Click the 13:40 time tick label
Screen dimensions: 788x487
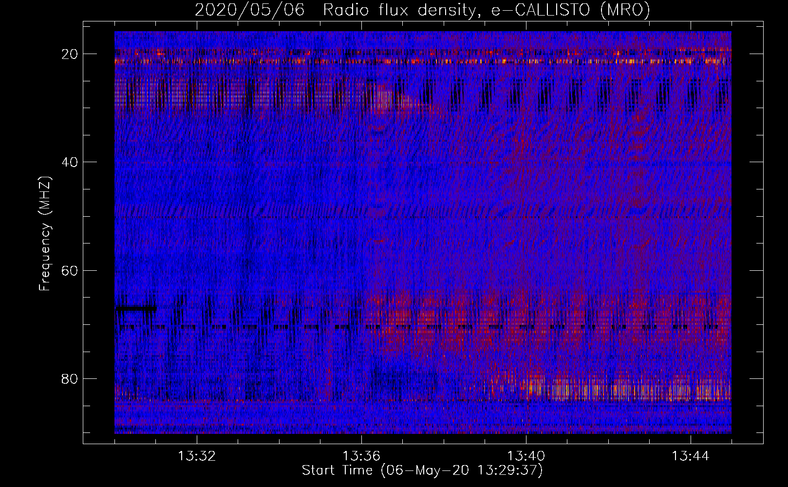click(526, 456)
